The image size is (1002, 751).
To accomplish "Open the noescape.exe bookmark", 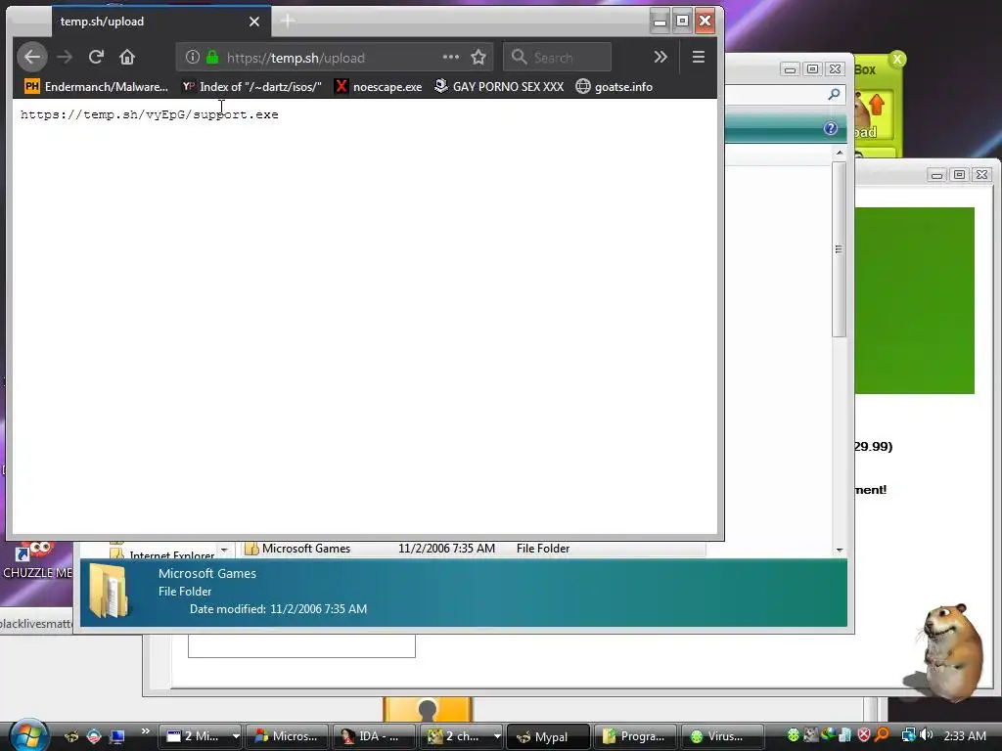I will 379,87.
